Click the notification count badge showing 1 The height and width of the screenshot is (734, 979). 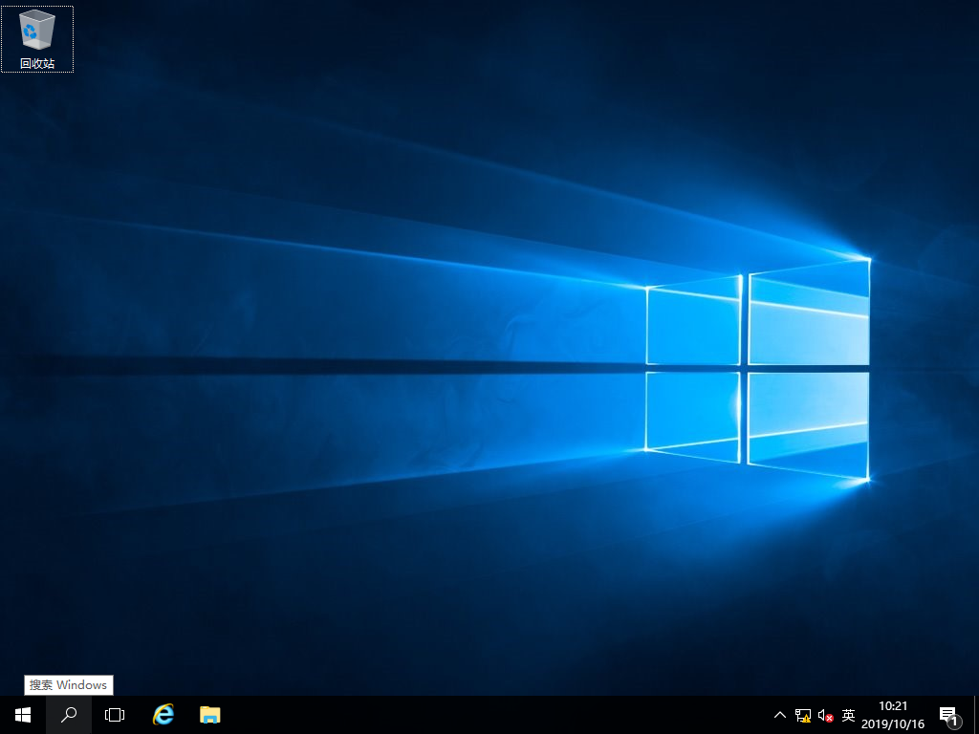(954, 723)
